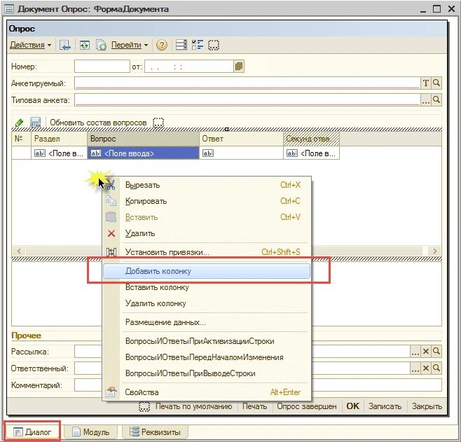
Task: Click the Анкетируемый input field
Action: click(247, 83)
